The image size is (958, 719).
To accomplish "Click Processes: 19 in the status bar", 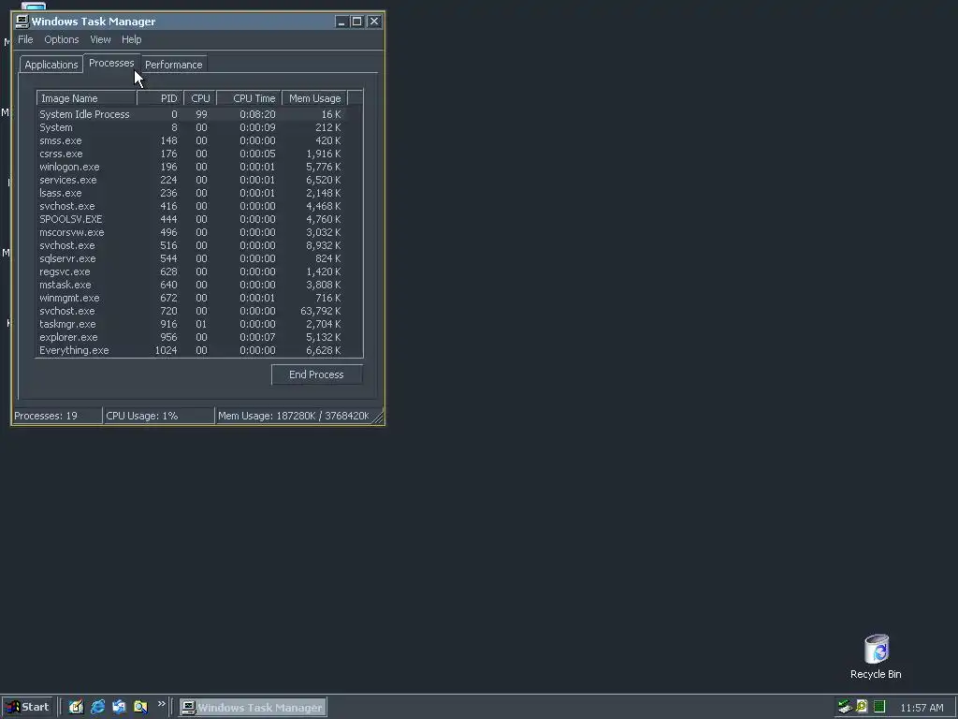I will pyautogui.click(x=57, y=416).
